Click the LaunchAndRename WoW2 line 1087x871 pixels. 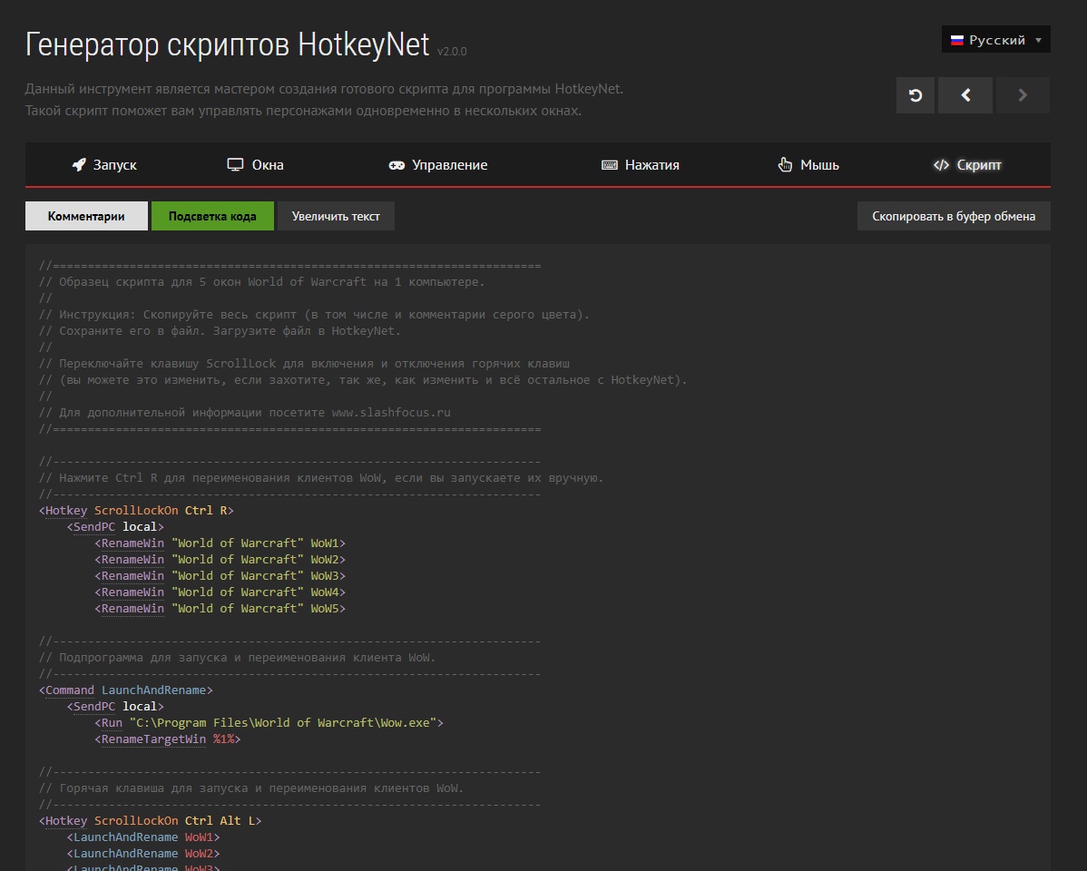(x=143, y=854)
